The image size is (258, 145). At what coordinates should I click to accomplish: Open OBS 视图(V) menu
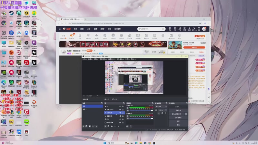pyautogui.click(x=96, y=59)
